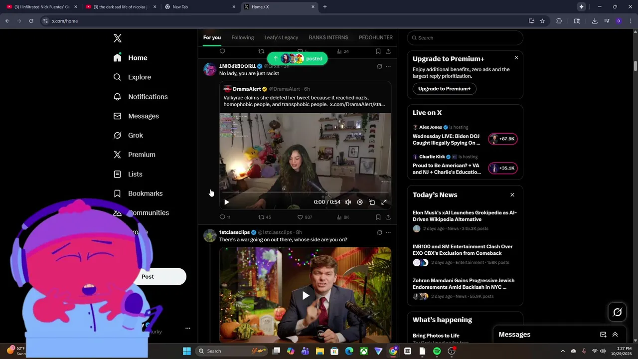Image resolution: width=638 pixels, height=359 pixels.
Task: Open DramaAlert video settings gear
Action: [x=360, y=202]
